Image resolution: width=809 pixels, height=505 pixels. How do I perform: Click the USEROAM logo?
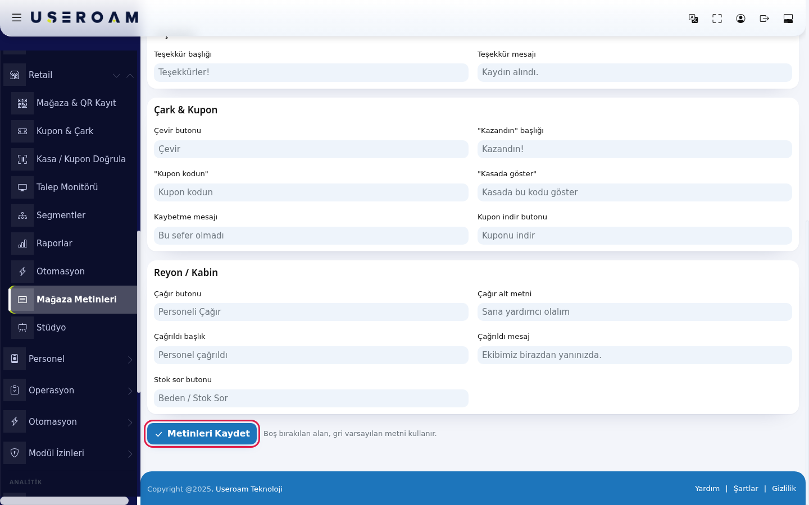click(84, 18)
